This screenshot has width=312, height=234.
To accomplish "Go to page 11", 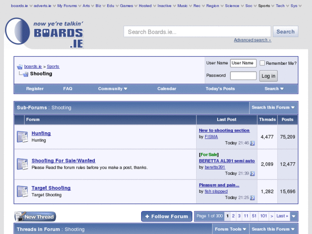I will (x=246, y=216).
